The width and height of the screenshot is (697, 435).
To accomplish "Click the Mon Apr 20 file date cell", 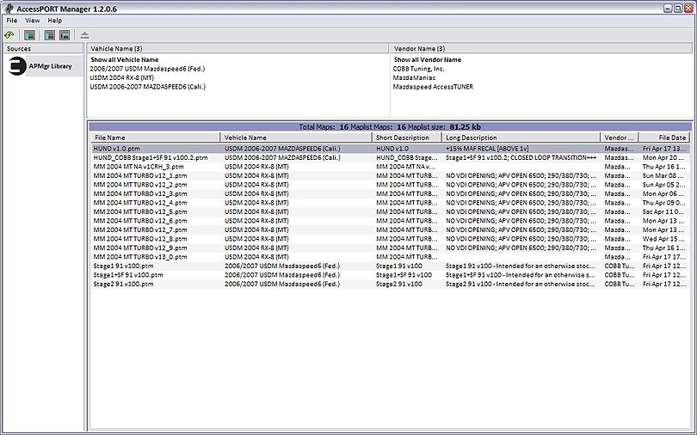I will pos(665,157).
